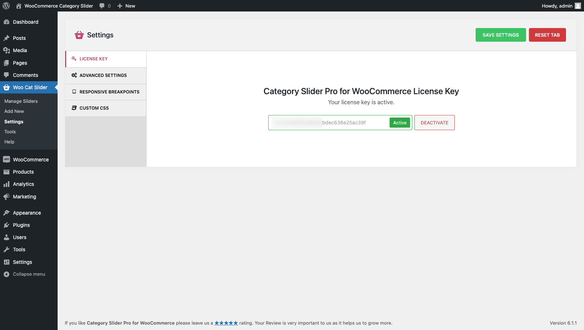This screenshot has height=330, width=584.
Task: Click the red Reset Tab button
Action: coord(547,35)
